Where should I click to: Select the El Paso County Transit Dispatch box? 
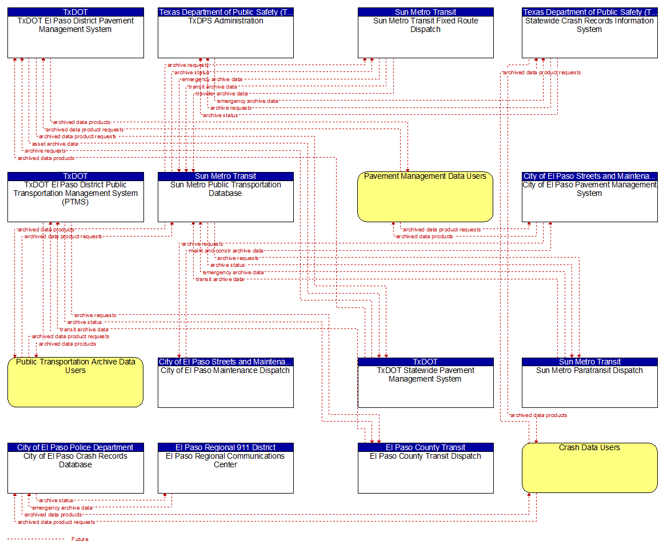pyautogui.click(x=426, y=468)
